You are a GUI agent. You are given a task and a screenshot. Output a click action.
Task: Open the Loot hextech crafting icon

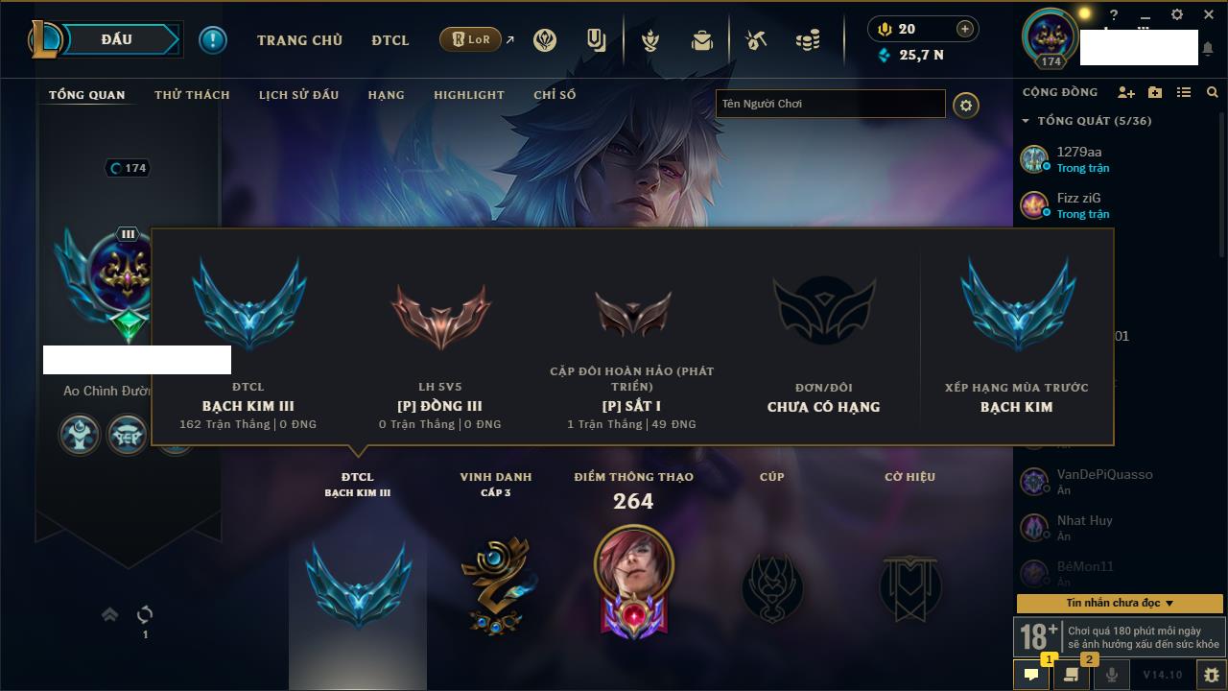756,40
